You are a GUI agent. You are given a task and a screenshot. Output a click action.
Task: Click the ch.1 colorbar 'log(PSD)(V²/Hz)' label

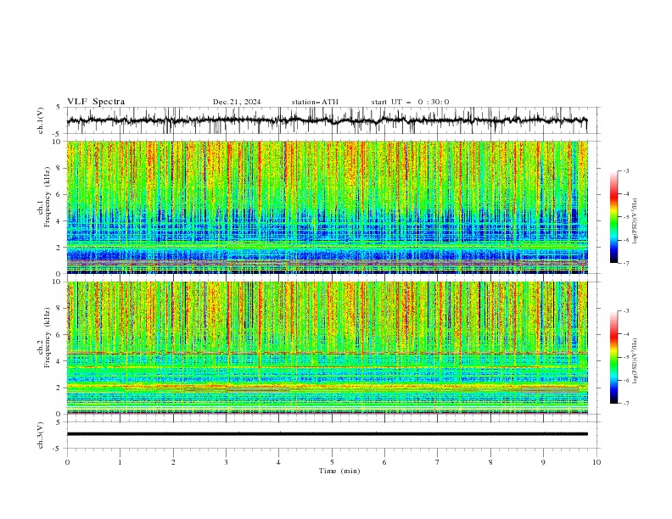(635, 221)
